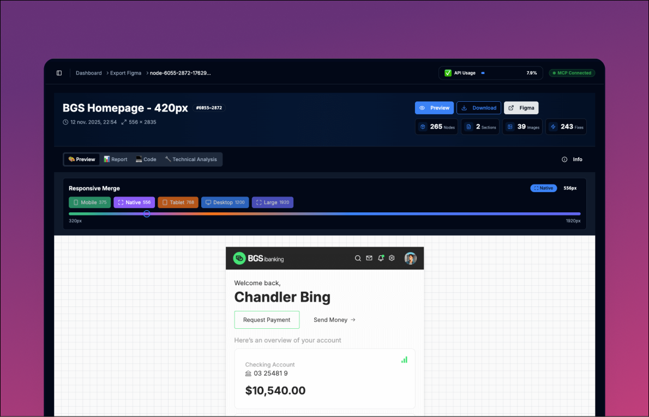Switch to the Preview tab

82,160
